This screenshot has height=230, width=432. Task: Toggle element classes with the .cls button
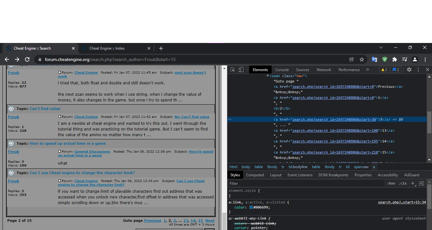(403, 183)
